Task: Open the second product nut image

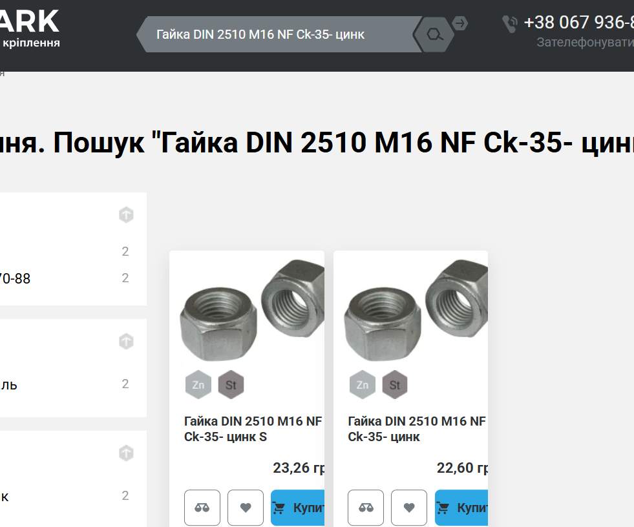Action: [x=416, y=311]
